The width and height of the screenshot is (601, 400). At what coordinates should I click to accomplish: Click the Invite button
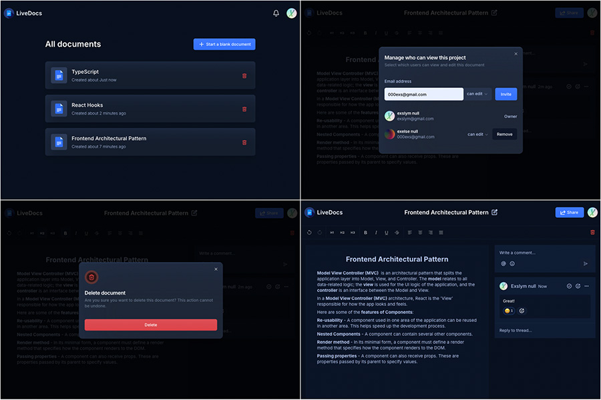point(506,94)
